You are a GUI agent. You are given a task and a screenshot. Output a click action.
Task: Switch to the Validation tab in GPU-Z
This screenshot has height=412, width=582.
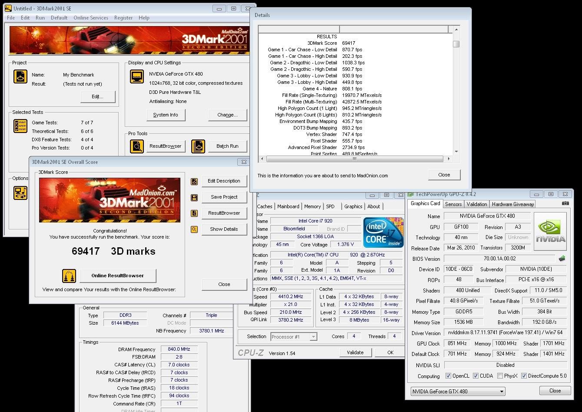click(x=477, y=204)
